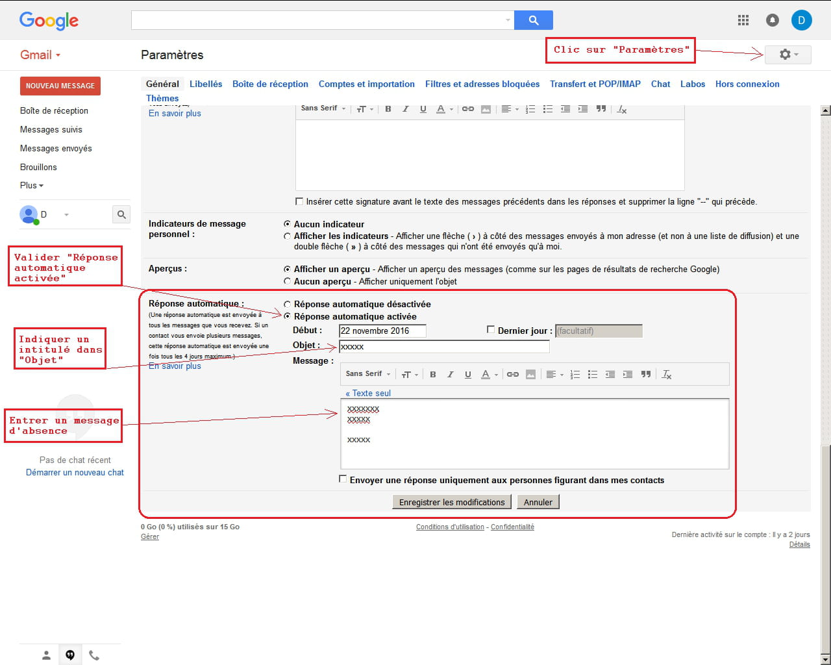Open the Filtres et adresses bloquées tab
The height and width of the screenshot is (665, 831).
point(482,84)
